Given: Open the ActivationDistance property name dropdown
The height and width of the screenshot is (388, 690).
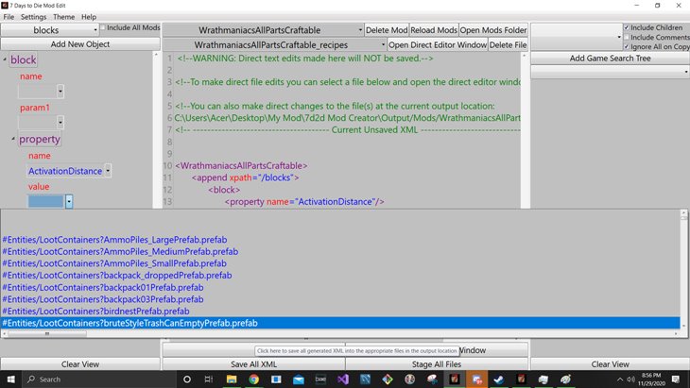Looking at the screenshot, I should pyautogui.click(x=108, y=171).
